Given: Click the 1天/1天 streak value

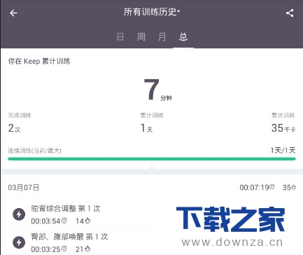Looking at the screenshot, I should point(283,151).
